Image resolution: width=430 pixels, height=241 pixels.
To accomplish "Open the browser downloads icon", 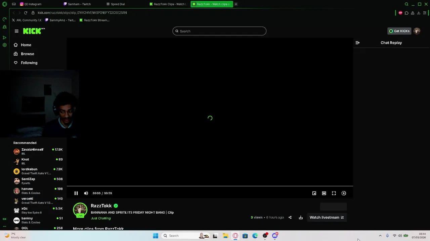I will pyautogui.click(x=419, y=13).
